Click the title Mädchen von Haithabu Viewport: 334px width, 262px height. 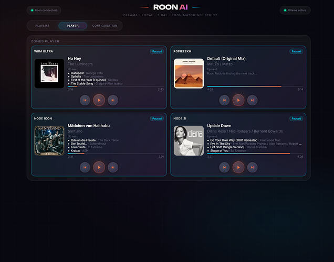pyautogui.click(x=89, y=126)
